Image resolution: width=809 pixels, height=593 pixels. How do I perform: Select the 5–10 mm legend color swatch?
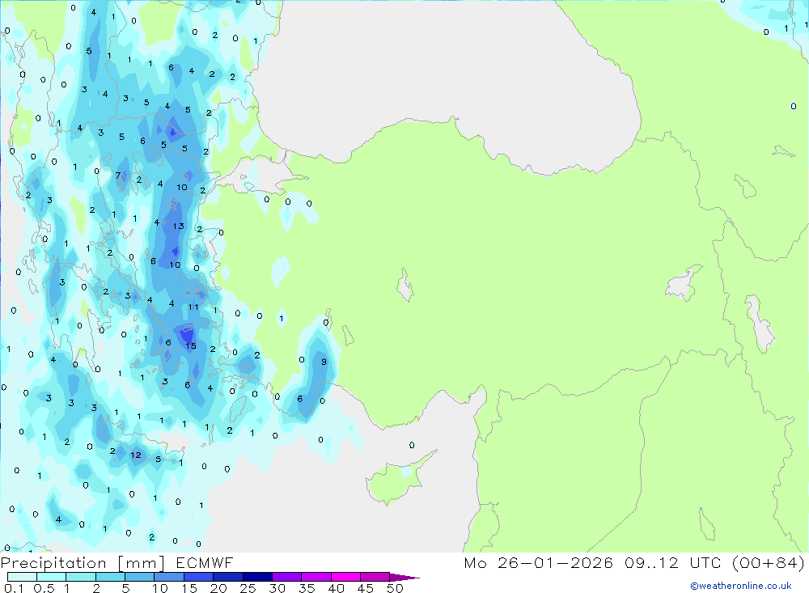tap(140, 577)
